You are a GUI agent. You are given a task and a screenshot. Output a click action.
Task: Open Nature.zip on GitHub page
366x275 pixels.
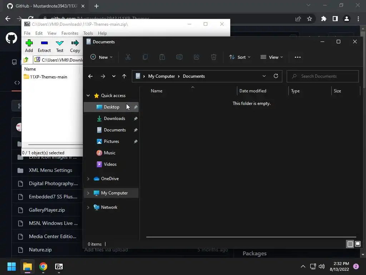40,250
